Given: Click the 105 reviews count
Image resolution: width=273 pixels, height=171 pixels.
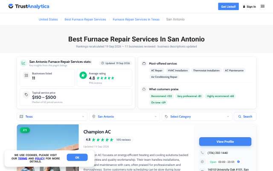Looking at the screenshot, I should [x=123, y=140].
